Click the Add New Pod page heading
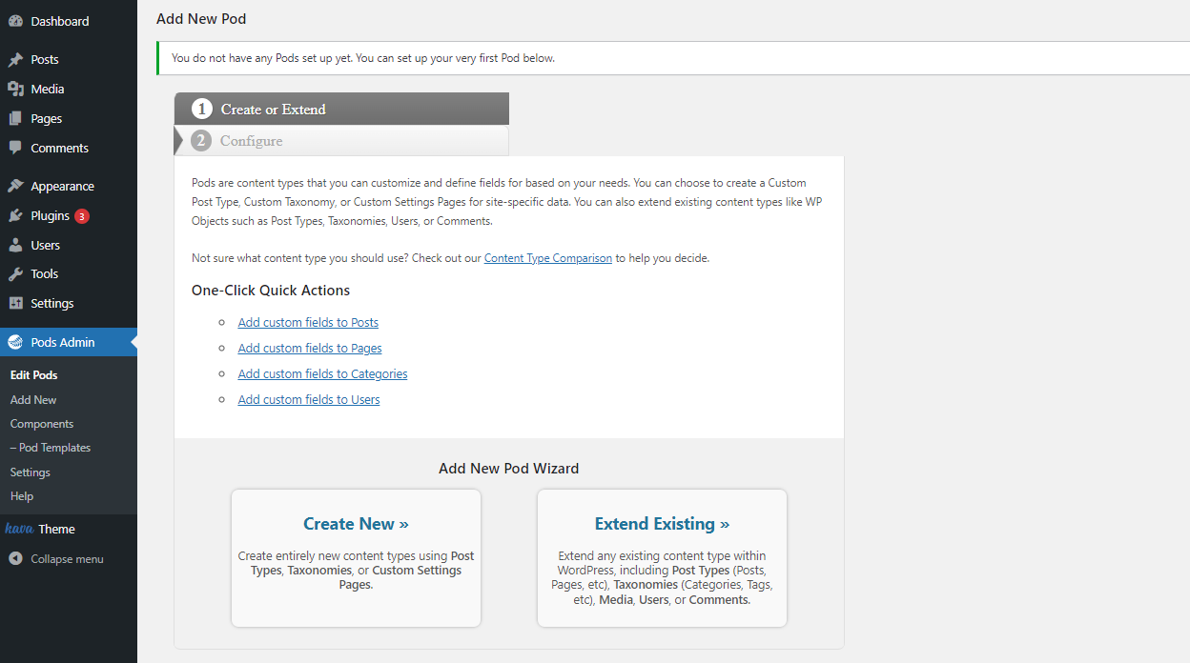This screenshot has height=663, width=1190. tap(201, 18)
